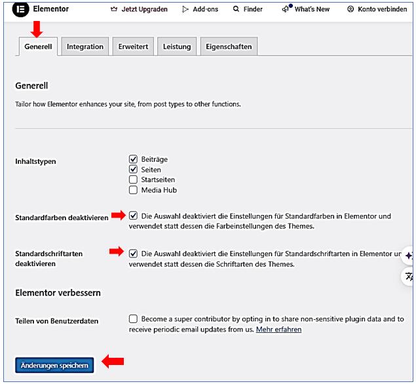Open the What's New megaphone icon
The height and width of the screenshot is (384, 416).
point(286,9)
